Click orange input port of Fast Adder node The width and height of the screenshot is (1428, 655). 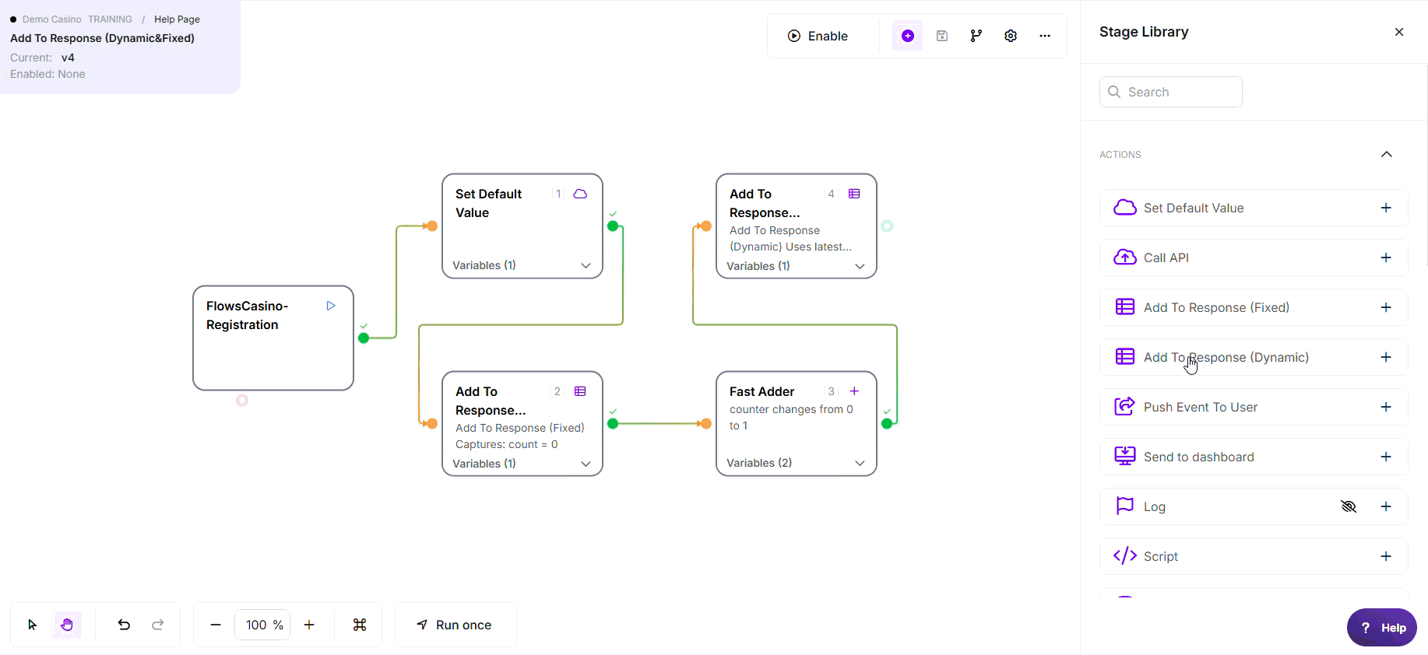(x=705, y=424)
